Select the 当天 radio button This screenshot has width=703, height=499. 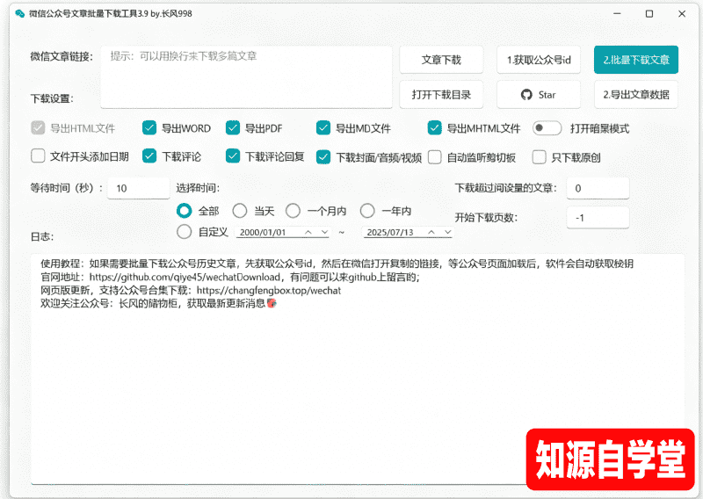click(x=240, y=211)
